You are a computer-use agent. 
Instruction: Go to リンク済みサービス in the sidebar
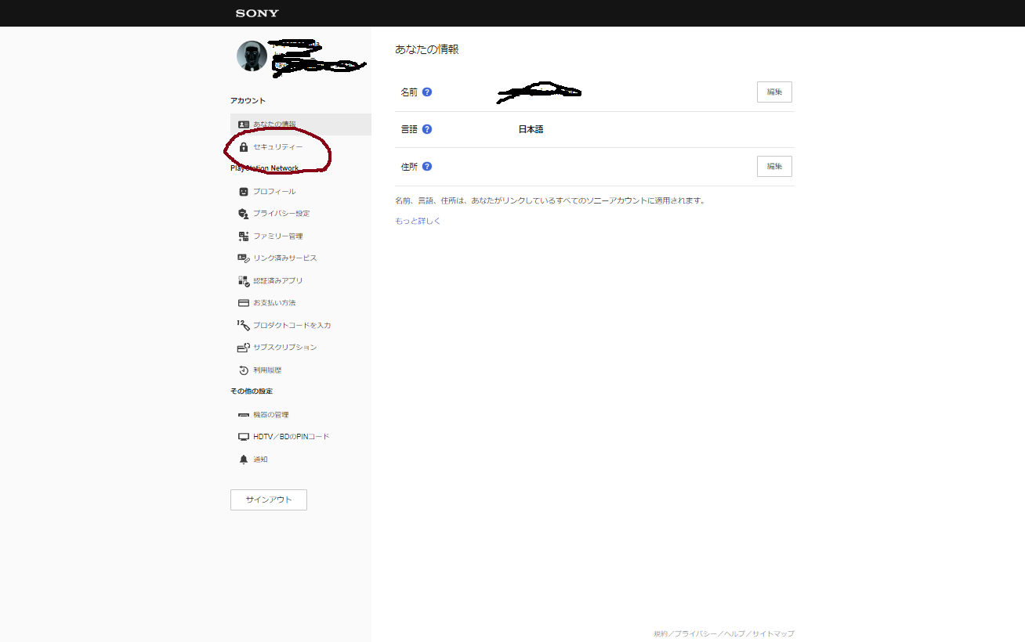(284, 258)
